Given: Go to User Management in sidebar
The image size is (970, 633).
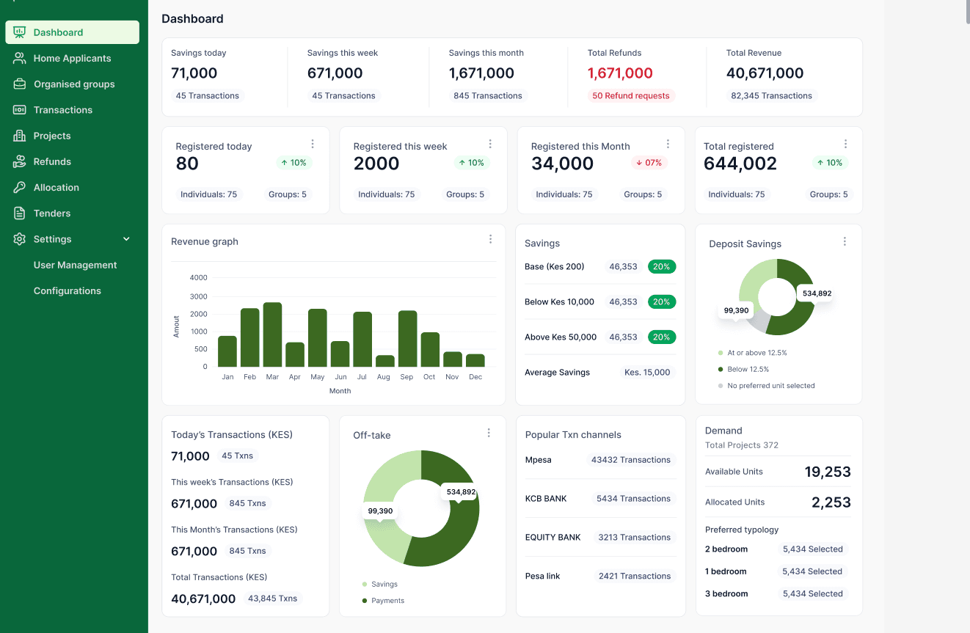Looking at the screenshot, I should coord(76,265).
